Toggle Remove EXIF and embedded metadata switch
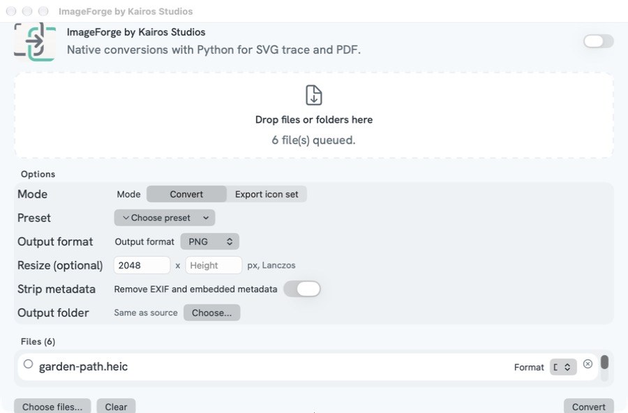The width and height of the screenshot is (628, 413). pos(302,289)
